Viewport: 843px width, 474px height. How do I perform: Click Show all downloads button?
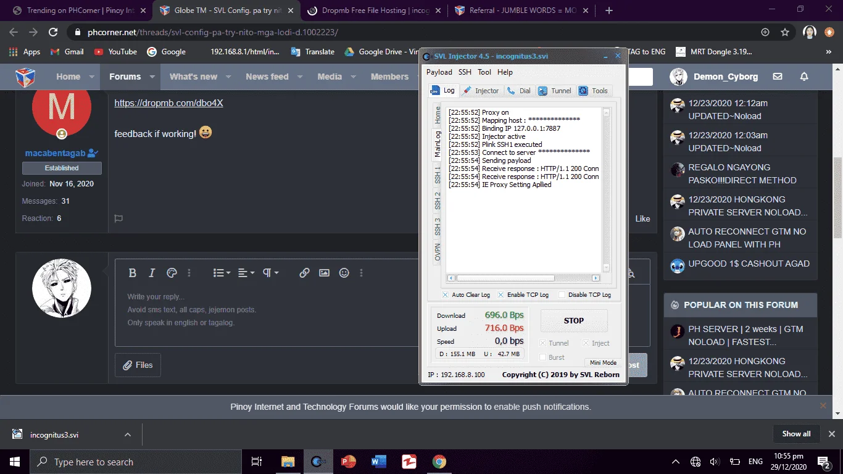796,434
